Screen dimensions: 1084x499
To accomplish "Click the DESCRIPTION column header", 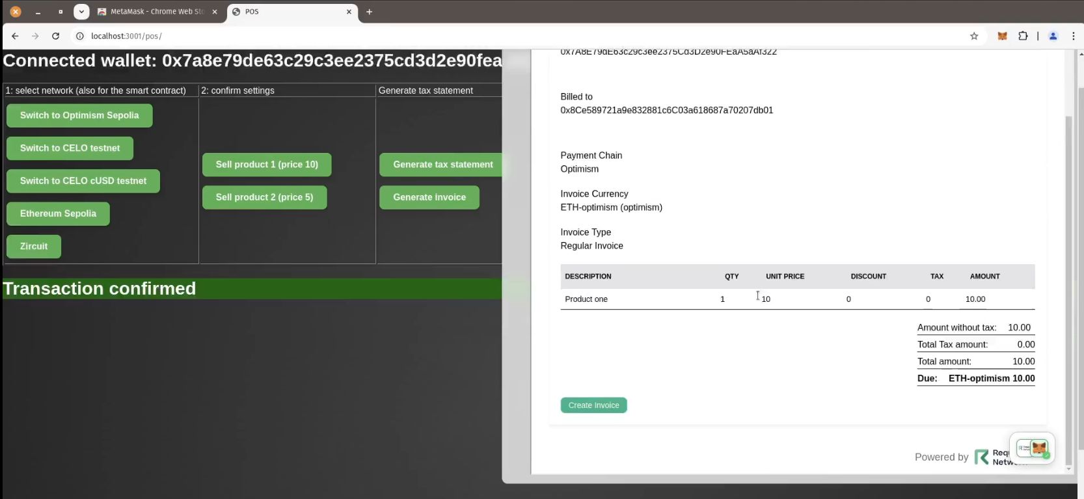I will tap(588, 276).
